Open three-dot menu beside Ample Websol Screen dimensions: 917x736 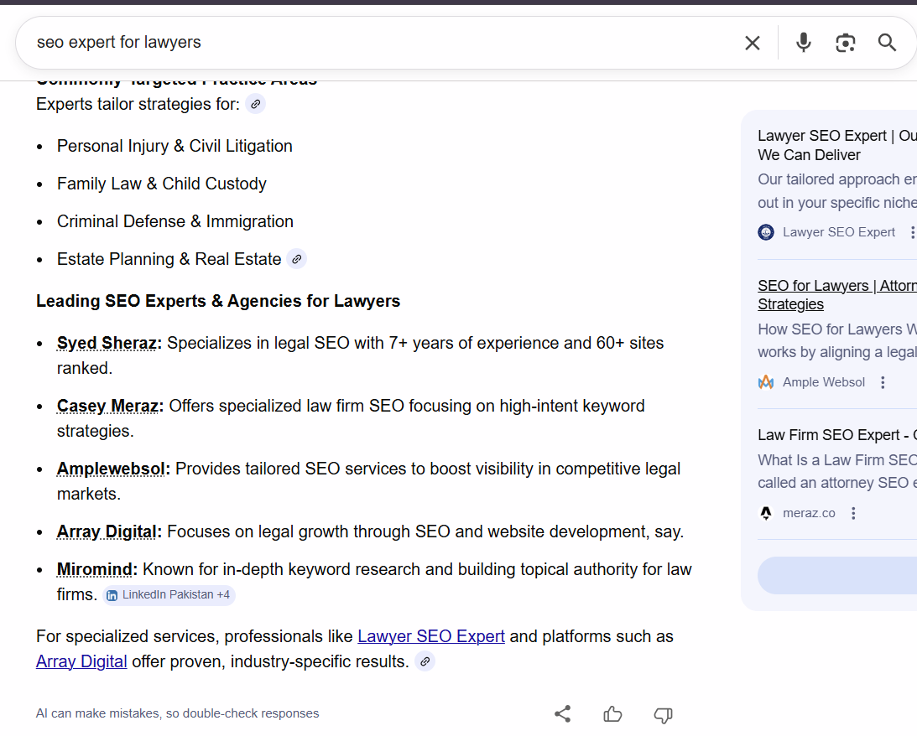883,381
